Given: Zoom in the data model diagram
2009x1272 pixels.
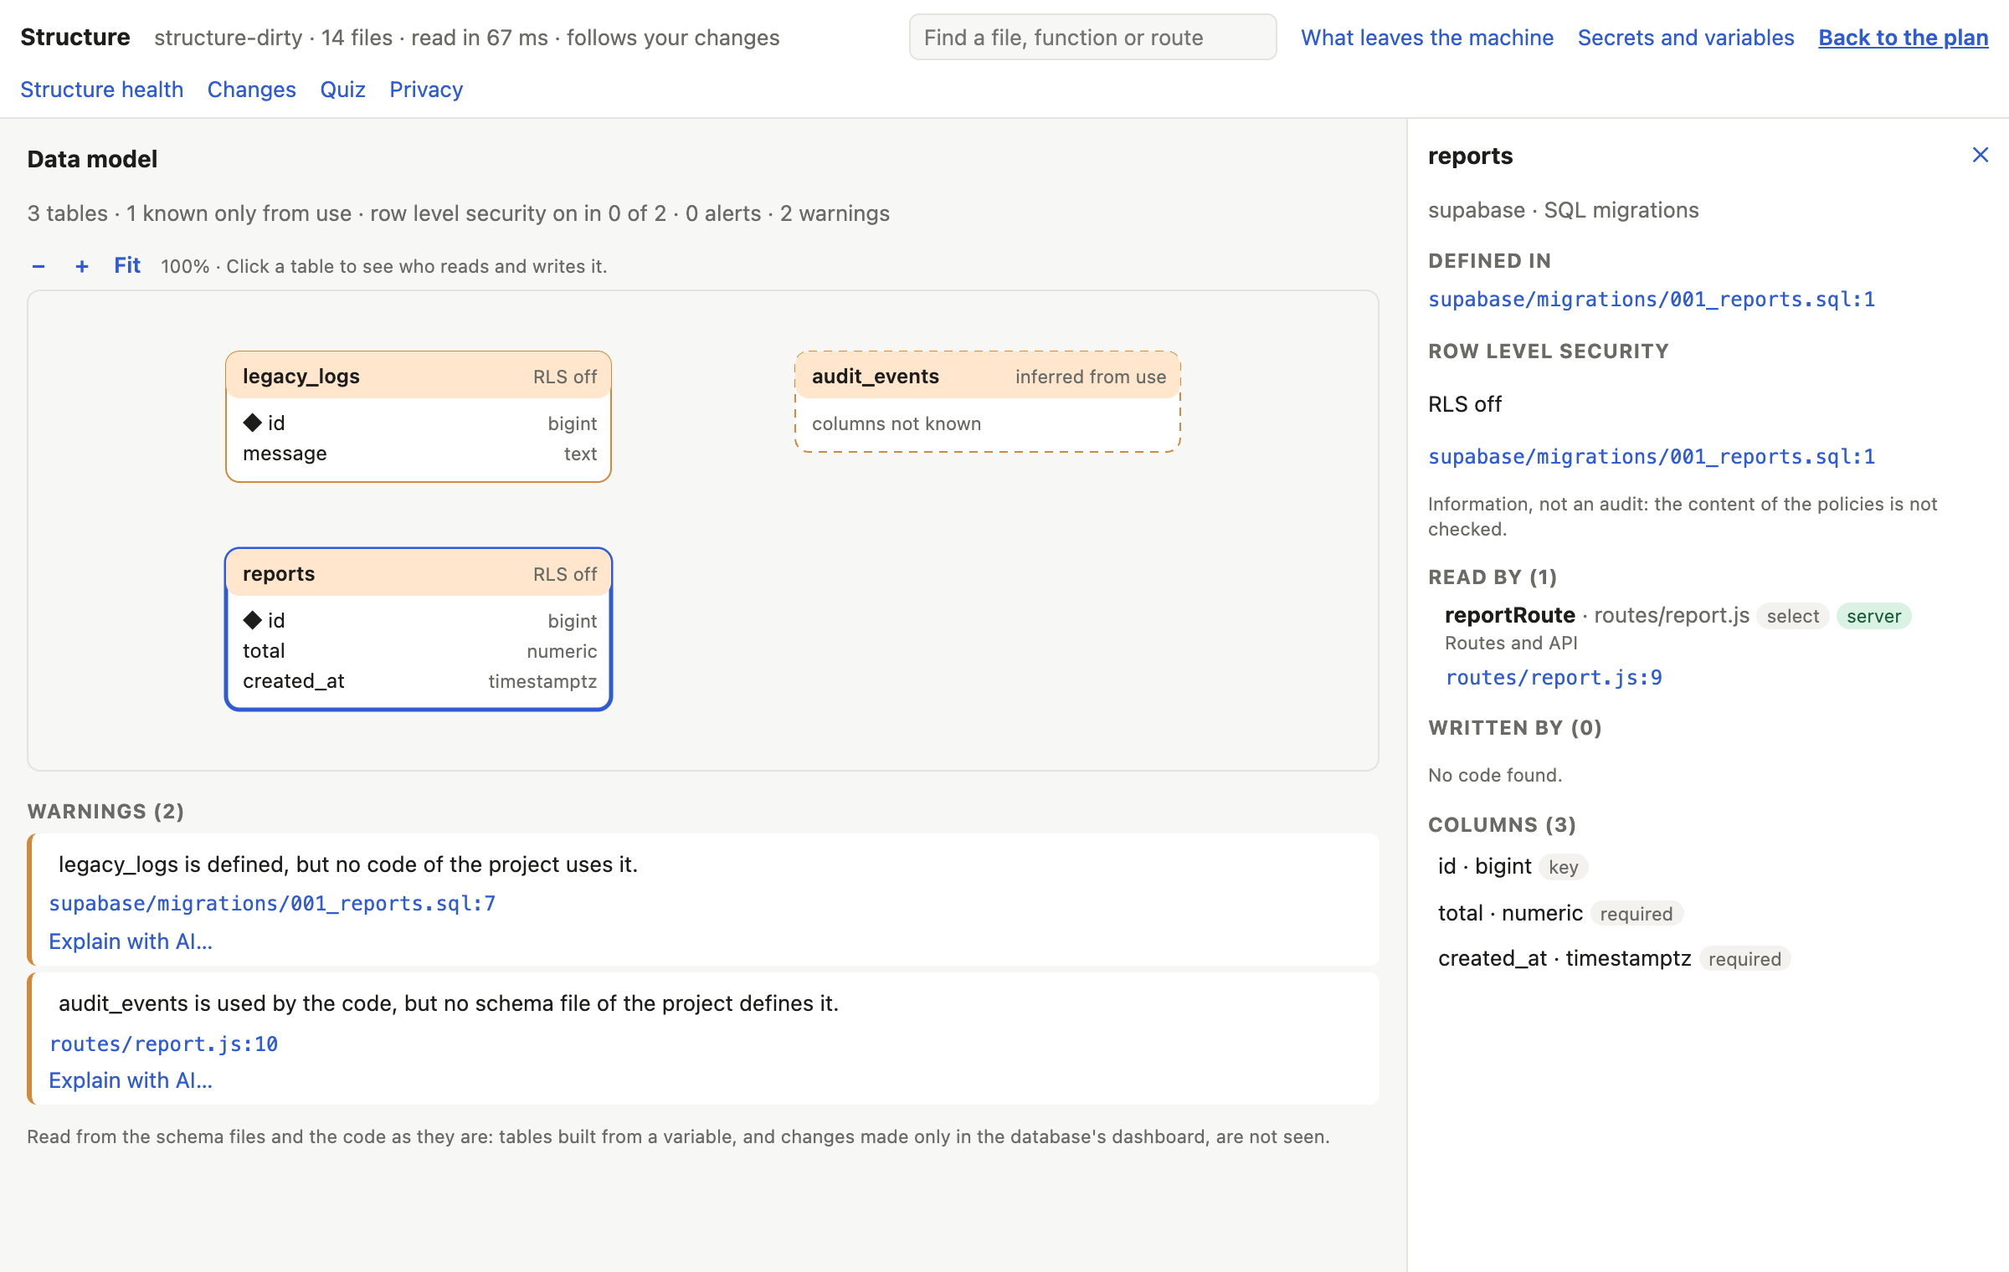Looking at the screenshot, I should click(82, 266).
